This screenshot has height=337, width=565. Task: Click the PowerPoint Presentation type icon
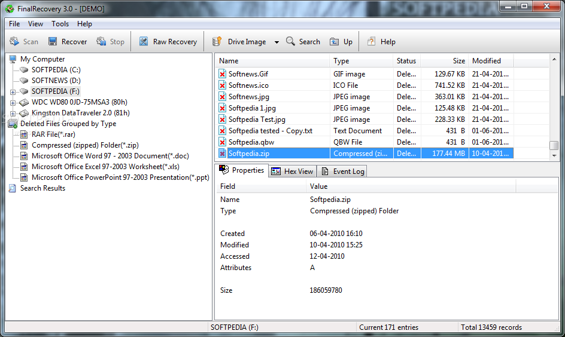[x=24, y=177]
